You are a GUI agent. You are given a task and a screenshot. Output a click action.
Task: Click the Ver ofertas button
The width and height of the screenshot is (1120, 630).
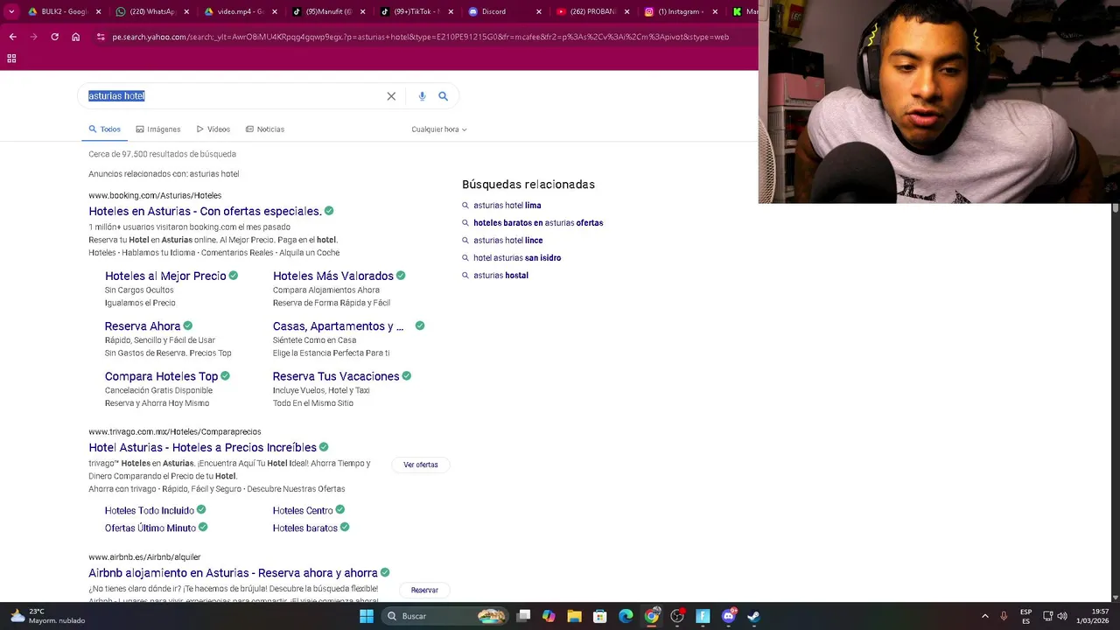click(421, 465)
